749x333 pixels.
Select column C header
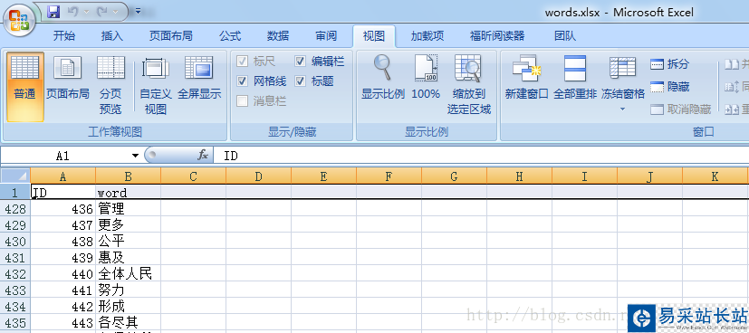(x=194, y=176)
